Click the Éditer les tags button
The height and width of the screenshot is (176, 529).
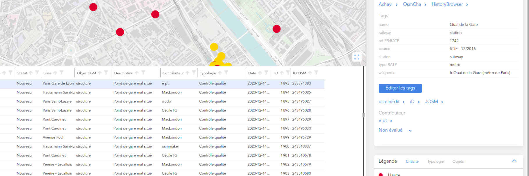(x=400, y=88)
